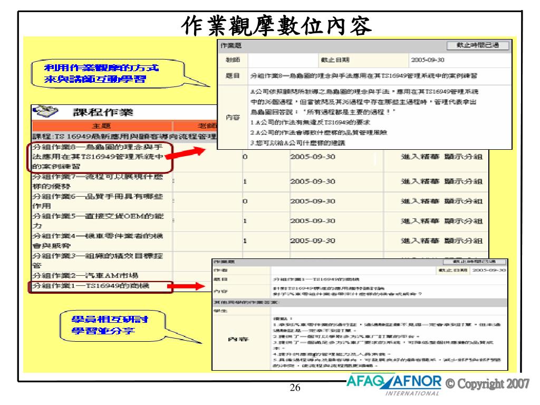Screen dimensions: 540x405
Task: Click count 1 in 分組作業7 row
Action: coord(245,181)
